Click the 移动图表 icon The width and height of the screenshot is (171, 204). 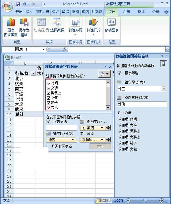point(111,22)
